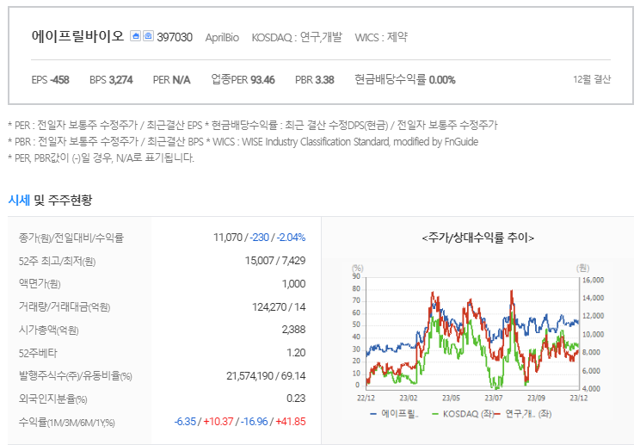Click the +10.37 three-month return
640x445 pixels.
coord(218,421)
